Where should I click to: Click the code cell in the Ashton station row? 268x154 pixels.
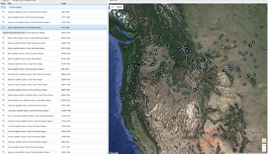click(84, 27)
